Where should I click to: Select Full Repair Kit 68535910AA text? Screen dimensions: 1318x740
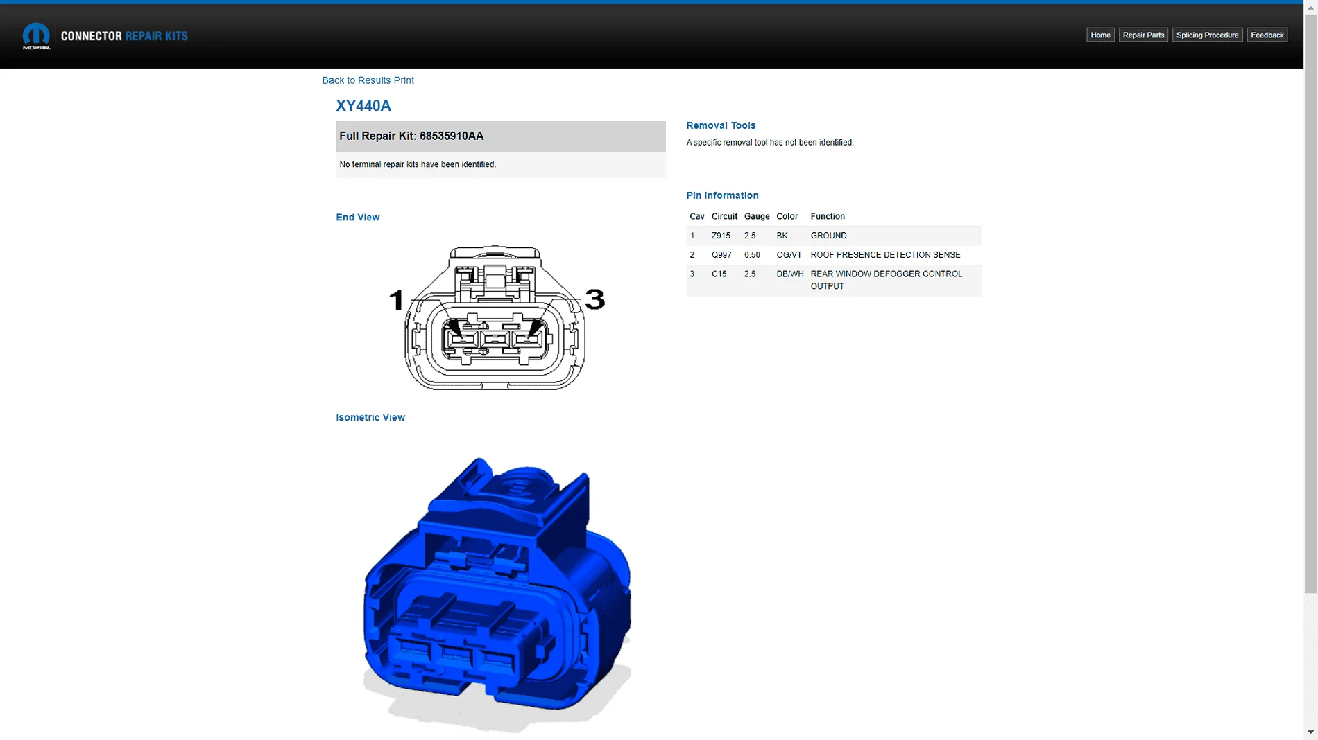(411, 136)
